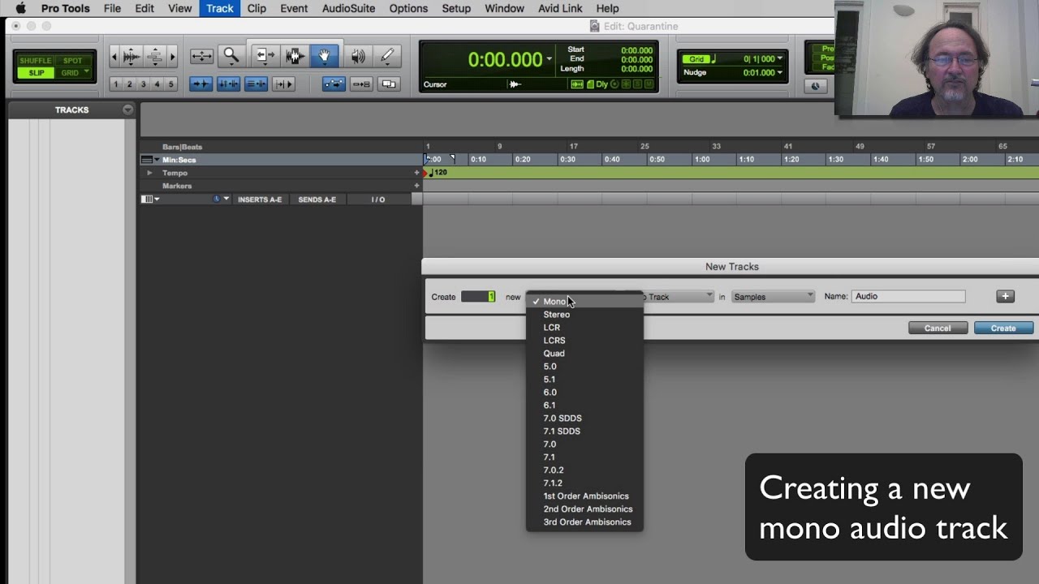Image resolution: width=1039 pixels, height=584 pixels.
Task: Open the main counter format dropdown
Action: (x=549, y=59)
